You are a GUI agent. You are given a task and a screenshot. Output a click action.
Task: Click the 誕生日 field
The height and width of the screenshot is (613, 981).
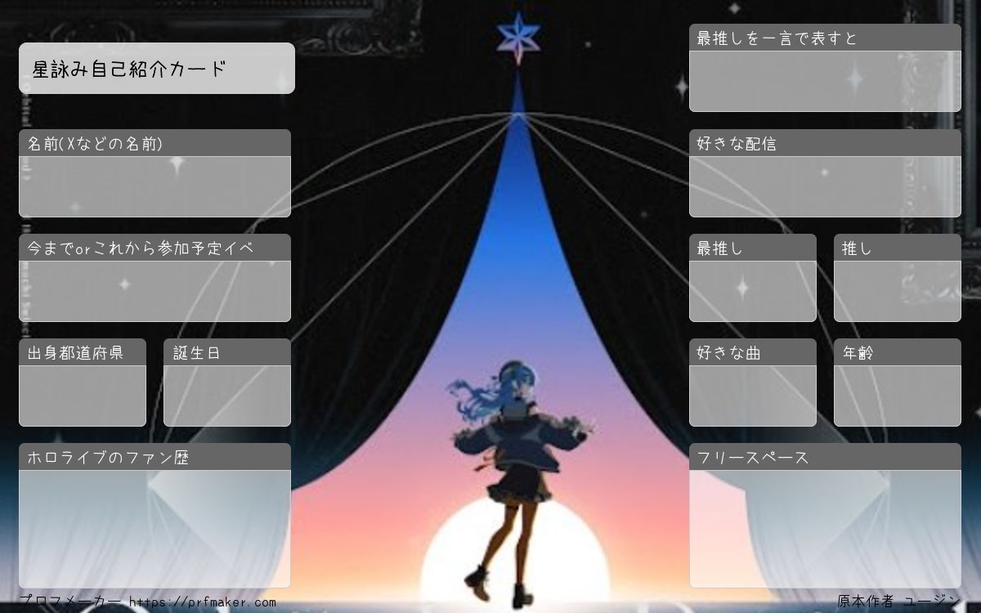(227, 396)
